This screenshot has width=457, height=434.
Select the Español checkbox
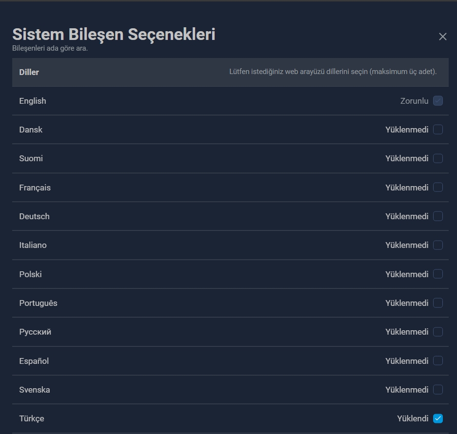(438, 360)
